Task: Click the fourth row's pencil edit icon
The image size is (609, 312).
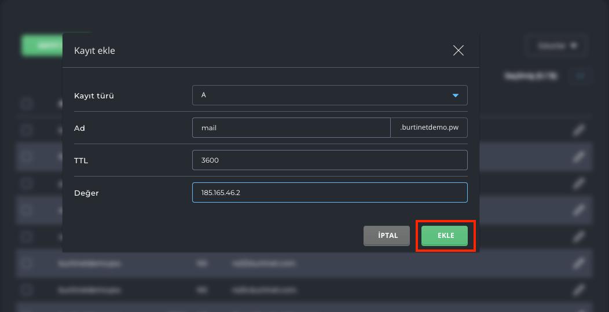Action: pos(578,210)
